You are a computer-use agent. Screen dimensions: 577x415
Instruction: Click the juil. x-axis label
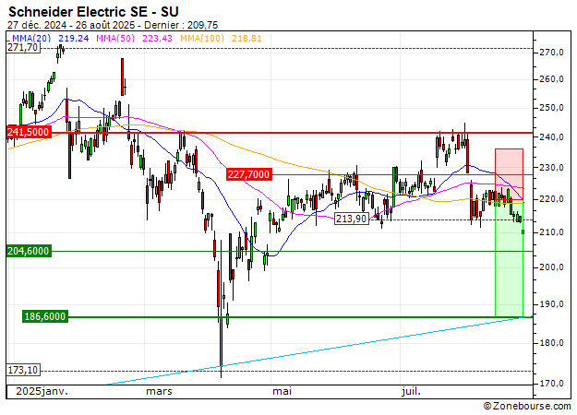click(x=411, y=391)
